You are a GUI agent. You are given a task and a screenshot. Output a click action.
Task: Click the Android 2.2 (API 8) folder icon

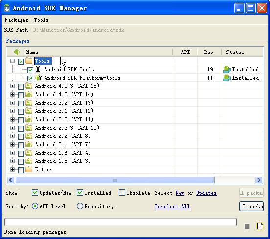point(29,136)
